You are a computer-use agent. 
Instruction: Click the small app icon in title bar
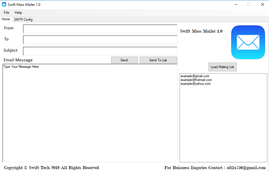click(x=4, y=5)
